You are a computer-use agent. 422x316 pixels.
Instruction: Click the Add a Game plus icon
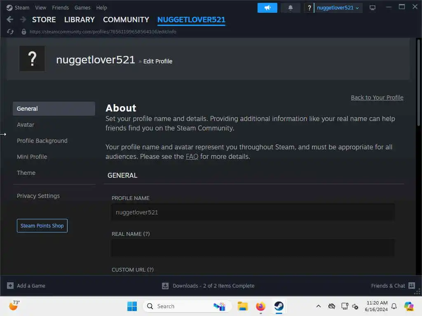pos(10,286)
